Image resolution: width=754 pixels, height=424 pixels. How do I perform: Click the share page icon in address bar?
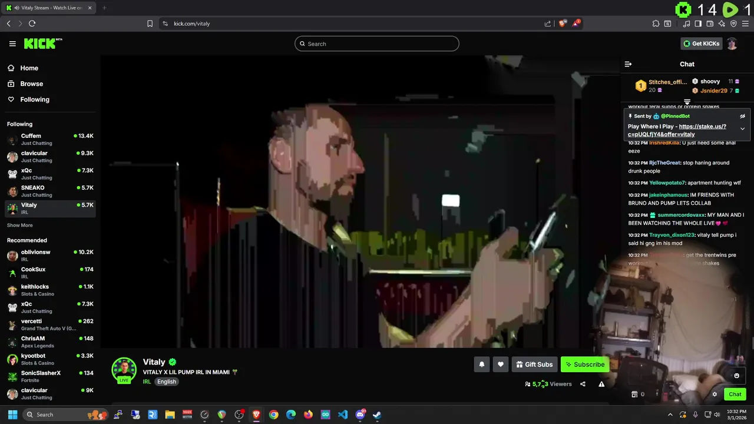pyautogui.click(x=548, y=24)
